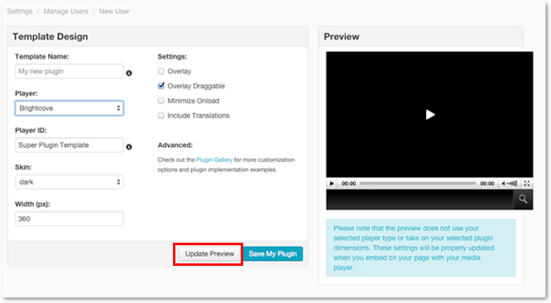
Task: Go to Manage Users in the breadcrumb
Action: pos(65,12)
